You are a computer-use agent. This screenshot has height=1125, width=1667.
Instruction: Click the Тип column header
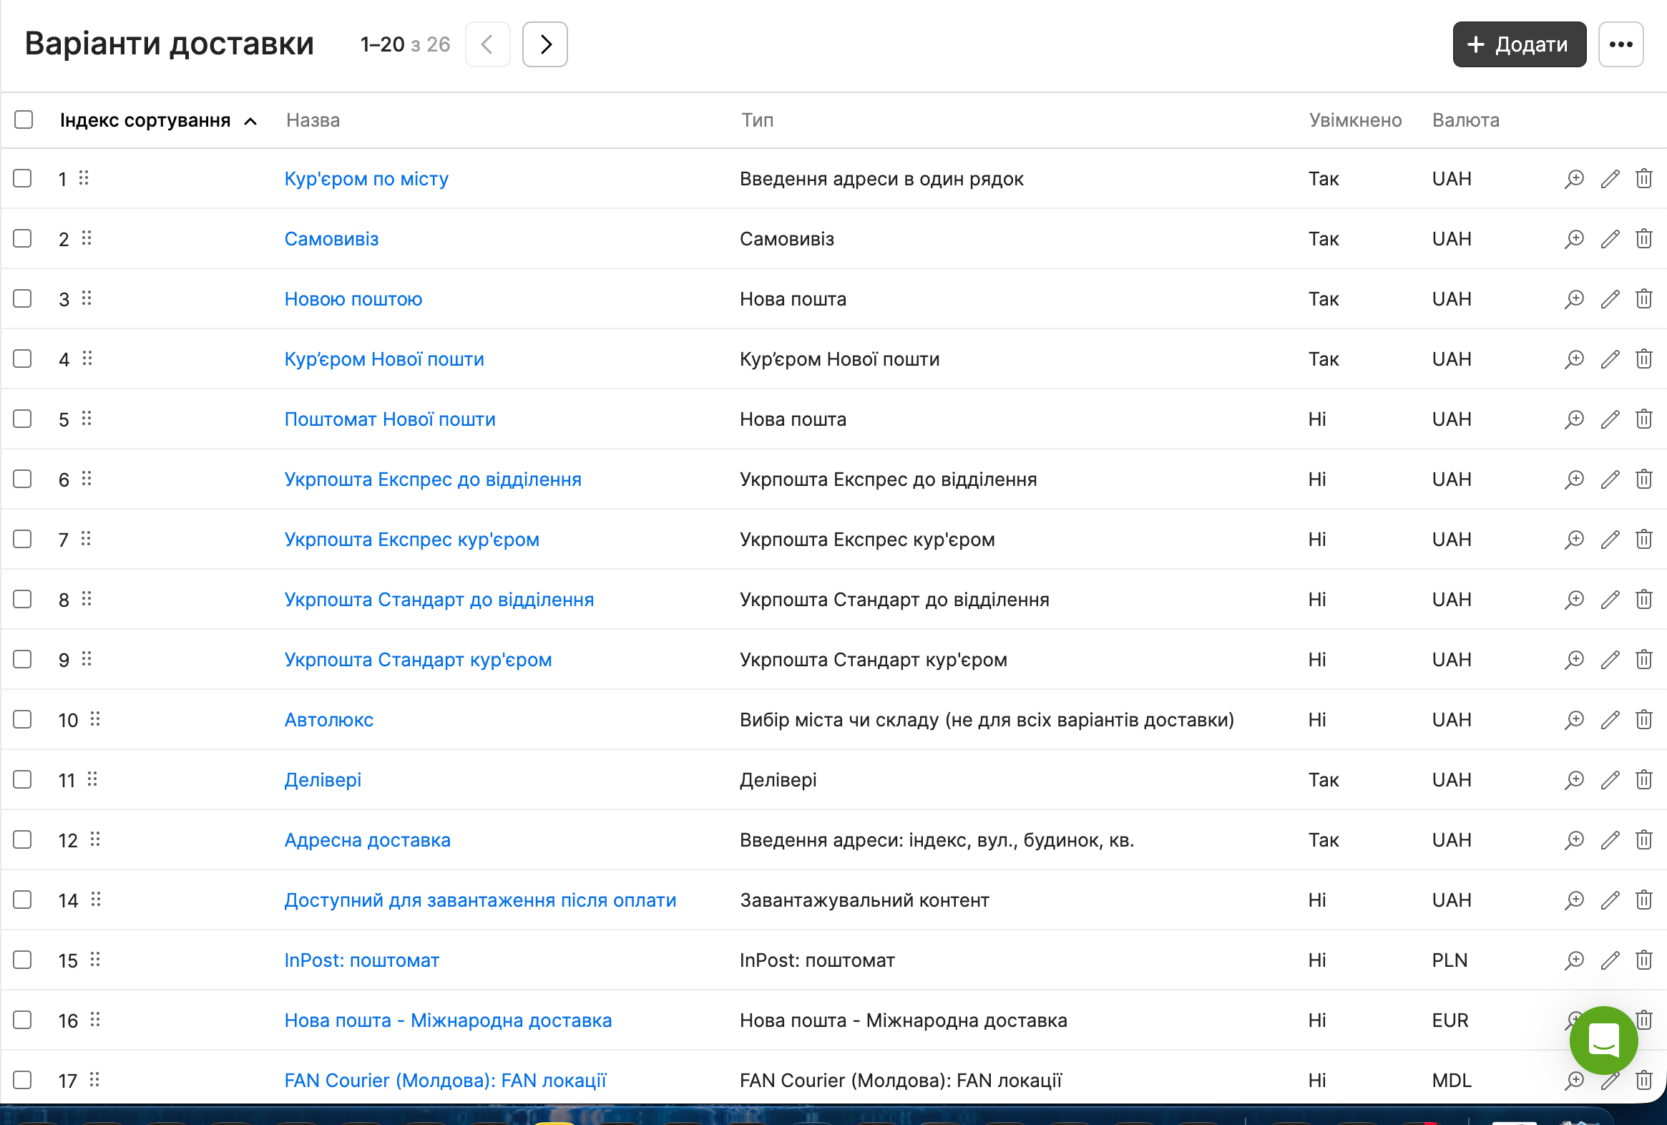[758, 120]
